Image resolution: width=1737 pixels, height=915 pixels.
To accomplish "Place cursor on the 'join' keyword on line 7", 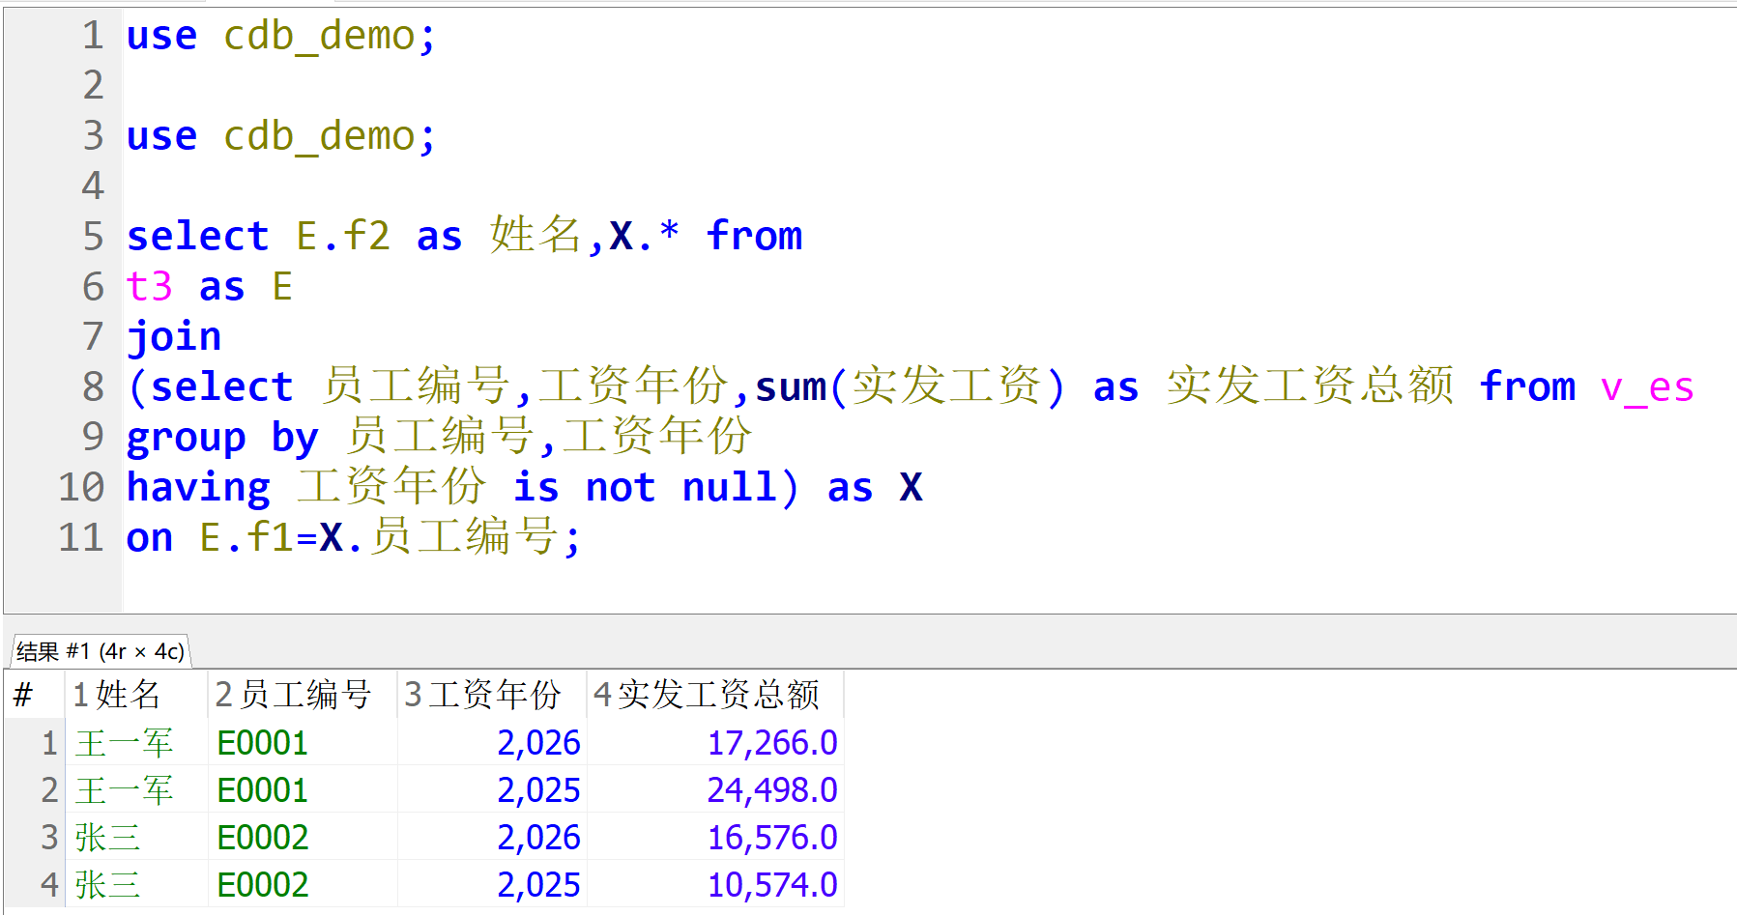I will pos(174,336).
